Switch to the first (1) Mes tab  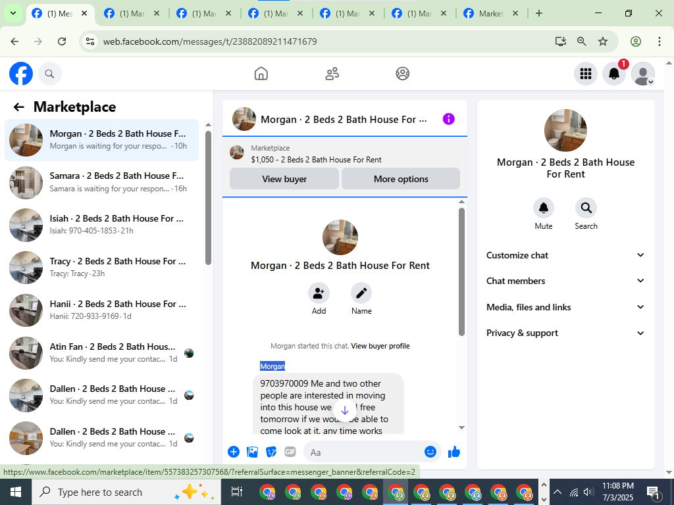click(60, 13)
